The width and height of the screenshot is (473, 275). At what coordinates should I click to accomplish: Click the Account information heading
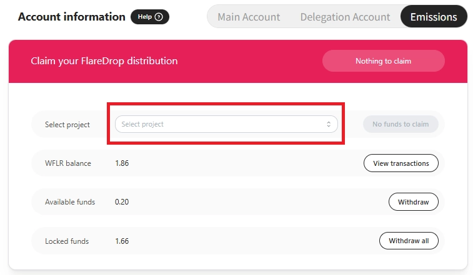[72, 17]
